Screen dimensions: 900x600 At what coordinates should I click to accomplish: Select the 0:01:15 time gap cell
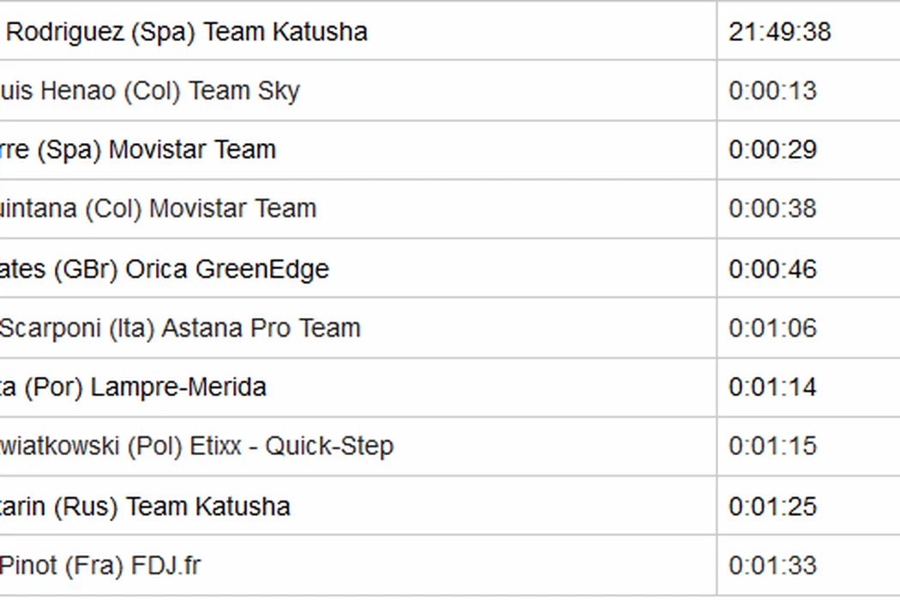pos(772,447)
